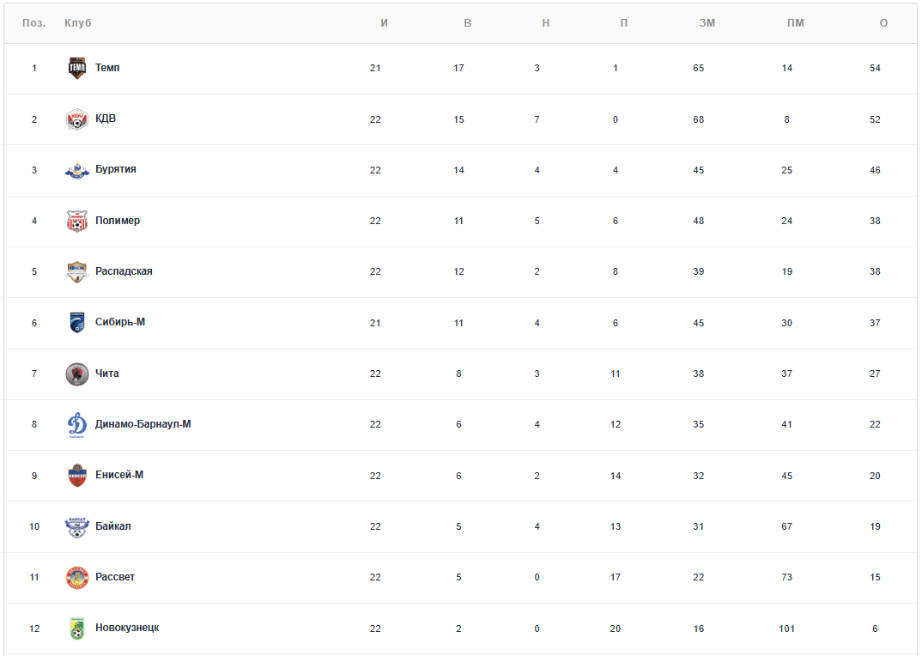Open the Динамо-Барнаул-М team name link
This screenshot has height=656, width=922.
[x=143, y=424]
